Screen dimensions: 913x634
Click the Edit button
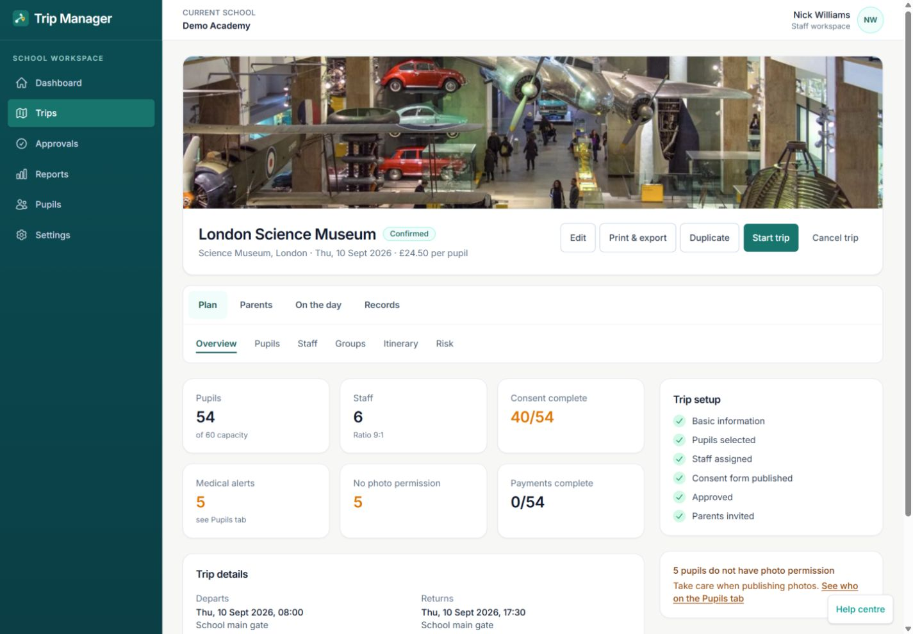(x=578, y=238)
